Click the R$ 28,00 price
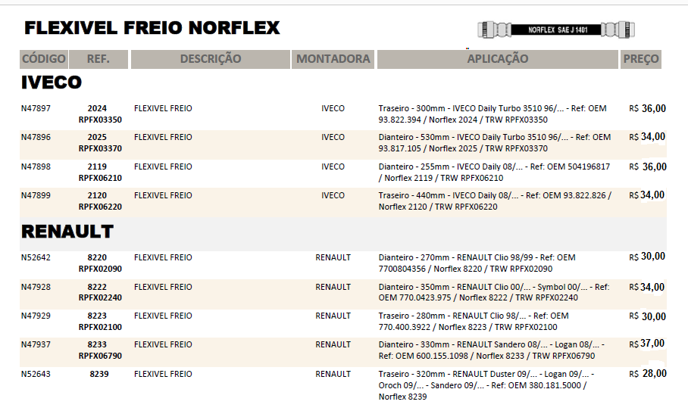 click(647, 373)
